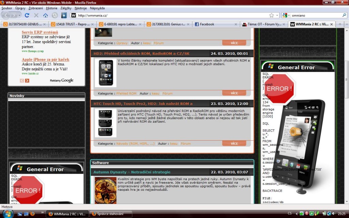Close the Facebook tab
This screenshot has height=218, width=349.
pos(236,24)
